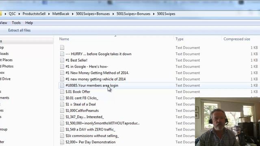Select the '$1 = Steal of a Deal' file name
Image resolution: width=260 pixels, height=146 pixels.
(80, 104)
